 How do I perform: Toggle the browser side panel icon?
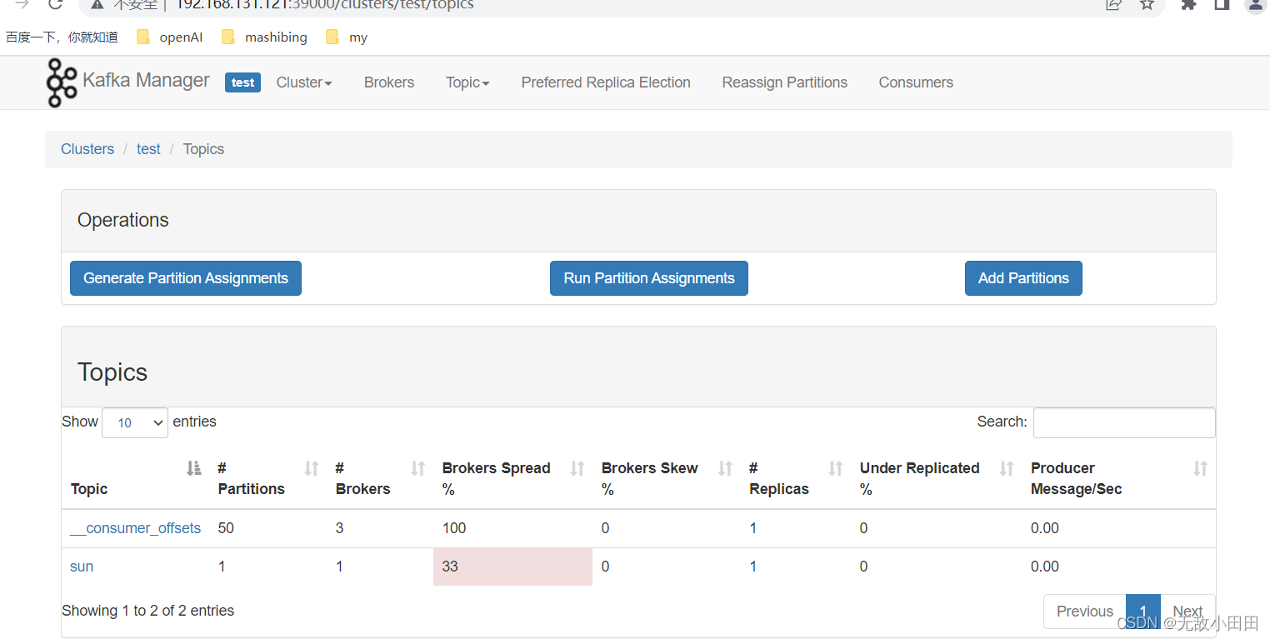(x=1222, y=4)
